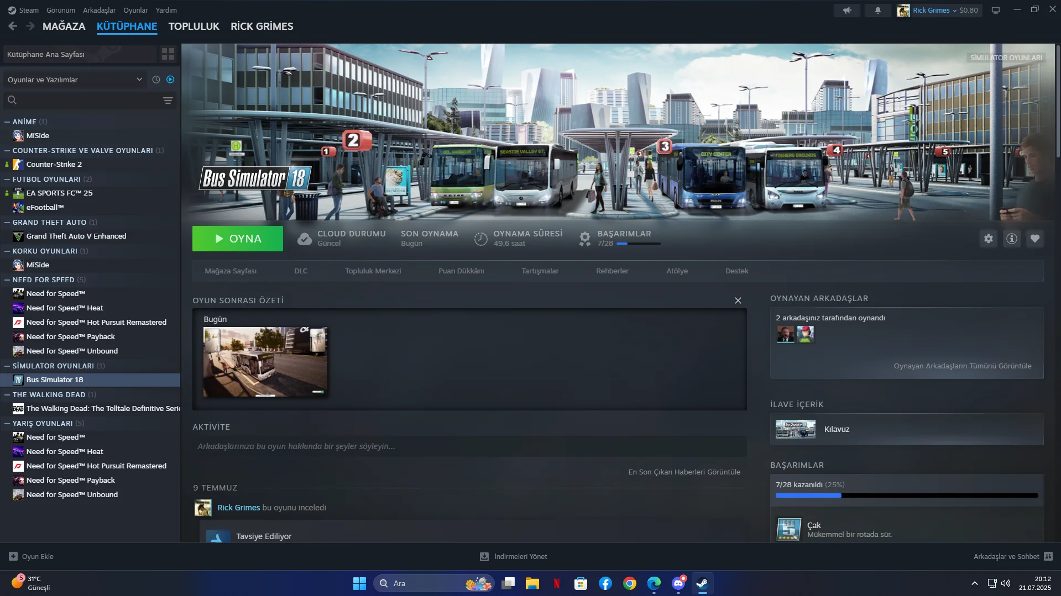Click the navigate back arrow
The height and width of the screenshot is (596, 1061).
13,26
